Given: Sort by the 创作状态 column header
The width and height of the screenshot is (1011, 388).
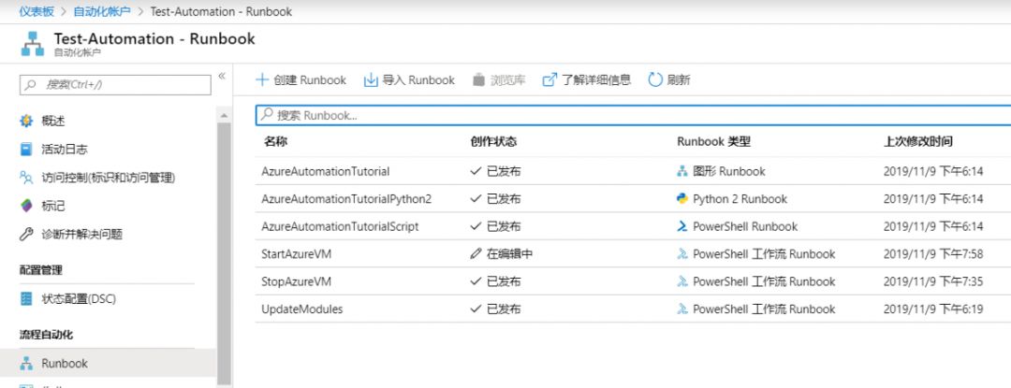Looking at the screenshot, I should 493,141.
